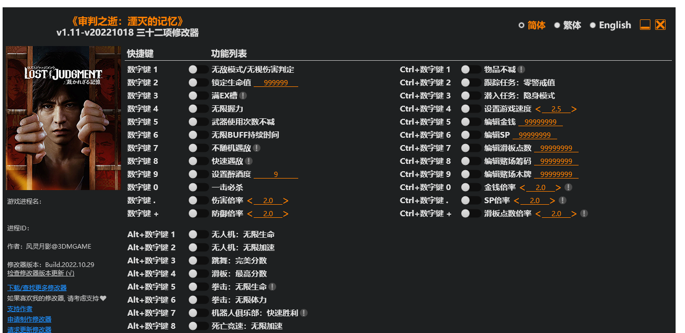Toggle 无限BUFF持续时间 switch
Viewport: 685px width, 333px height.
[x=198, y=135]
